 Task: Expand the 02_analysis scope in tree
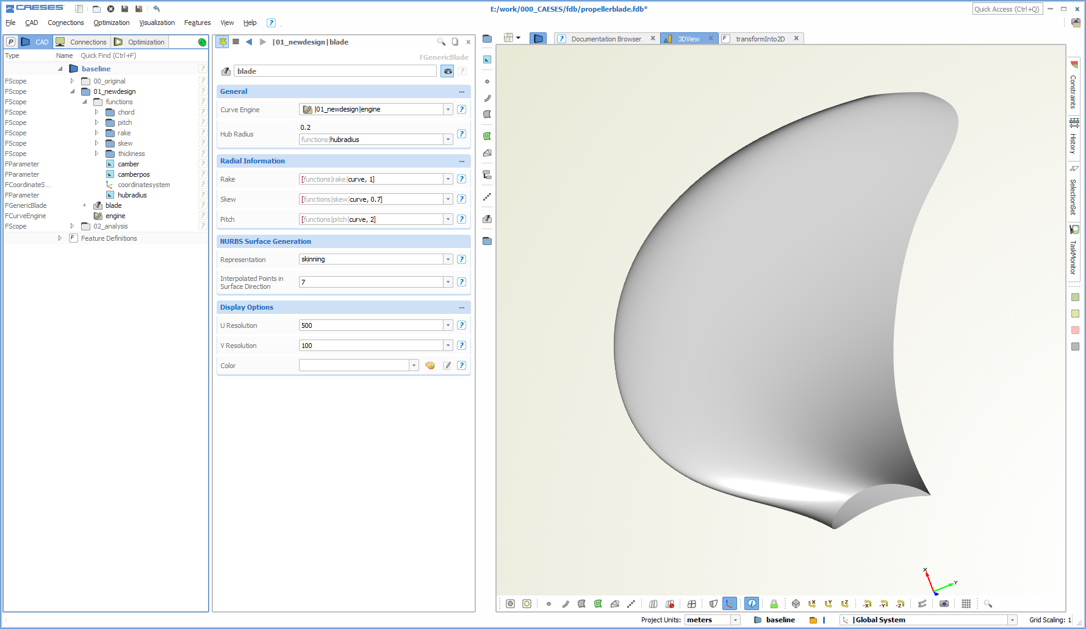(72, 226)
